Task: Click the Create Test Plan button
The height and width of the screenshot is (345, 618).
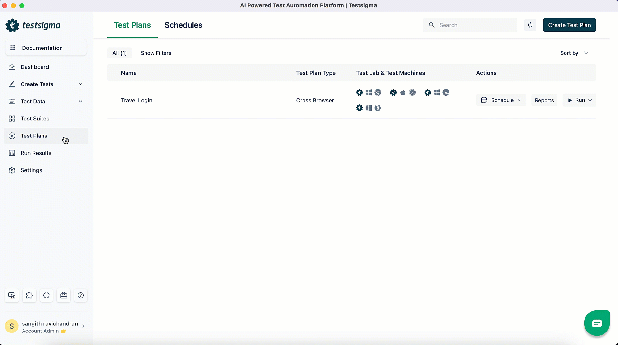Action: (x=569, y=25)
